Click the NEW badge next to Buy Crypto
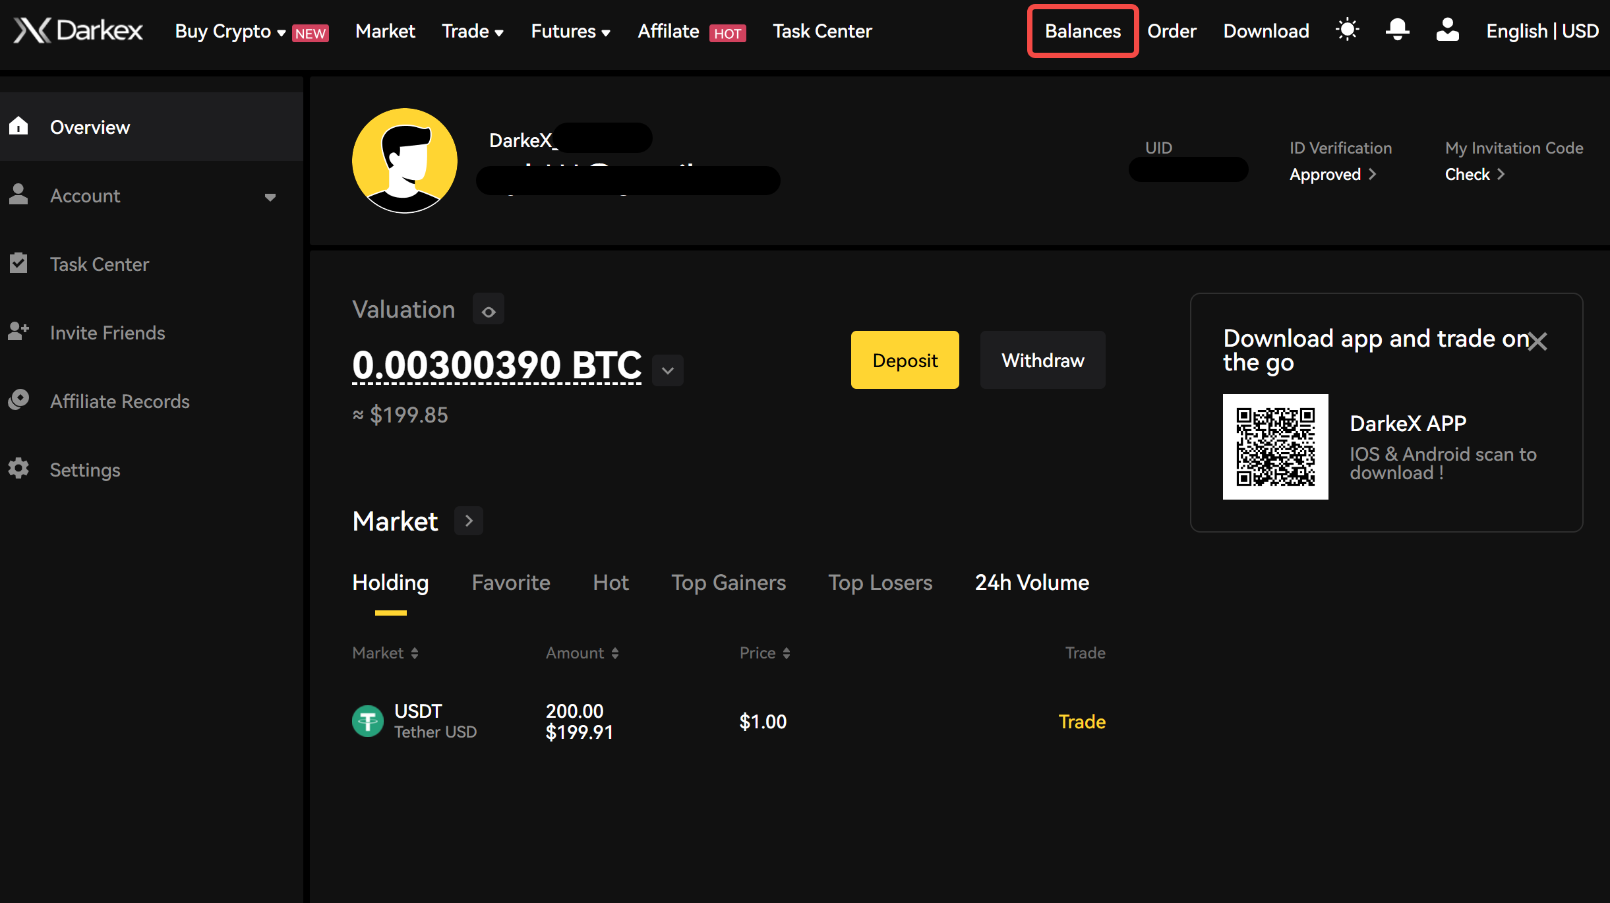The width and height of the screenshot is (1610, 903). [x=311, y=33]
